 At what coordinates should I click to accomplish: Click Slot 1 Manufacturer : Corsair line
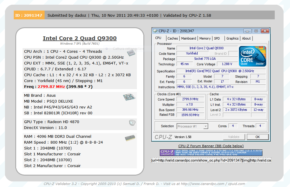(52, 154)
